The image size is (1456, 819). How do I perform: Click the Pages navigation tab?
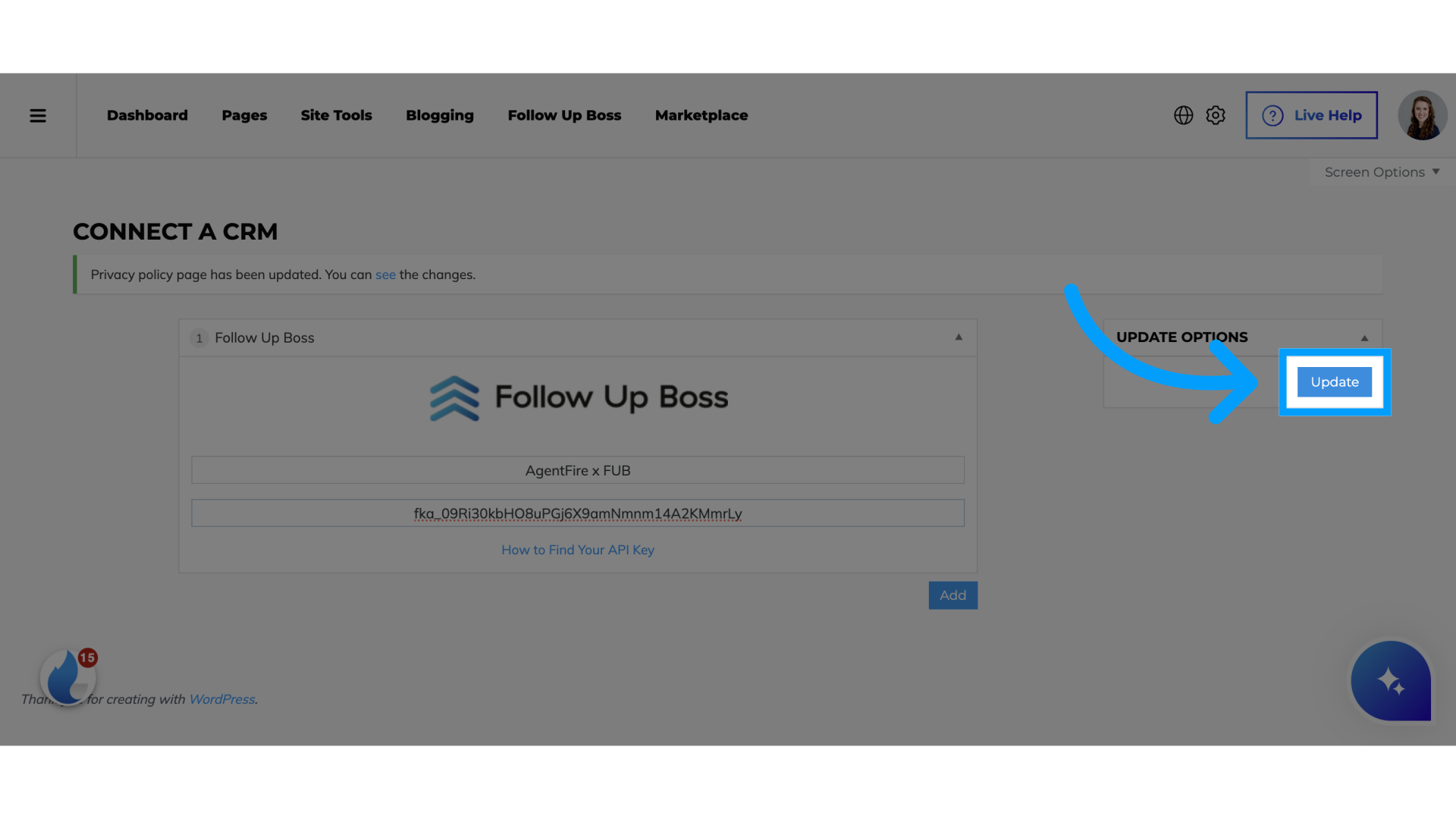point(244,115)
